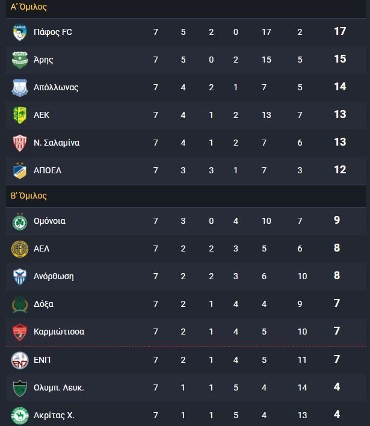Click the Πάφος FC team crest

(x=20, y=32)
